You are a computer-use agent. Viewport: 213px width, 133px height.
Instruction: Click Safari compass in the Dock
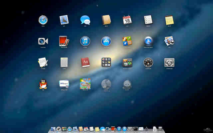pyautogui.click(x=70, y=129)
